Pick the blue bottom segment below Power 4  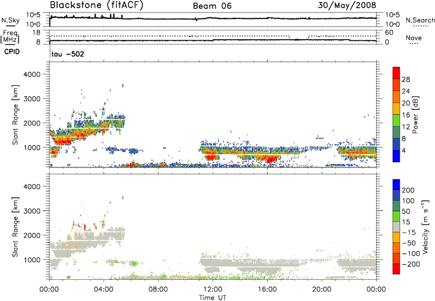pos(396,156)
